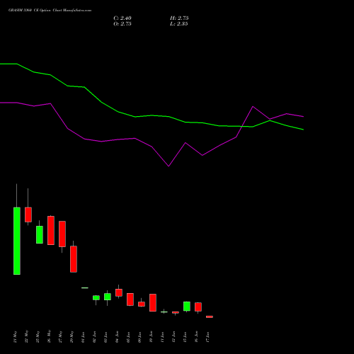Click the green candle for 23 May
Screen dimensions: 354x354
pos(40,234)
